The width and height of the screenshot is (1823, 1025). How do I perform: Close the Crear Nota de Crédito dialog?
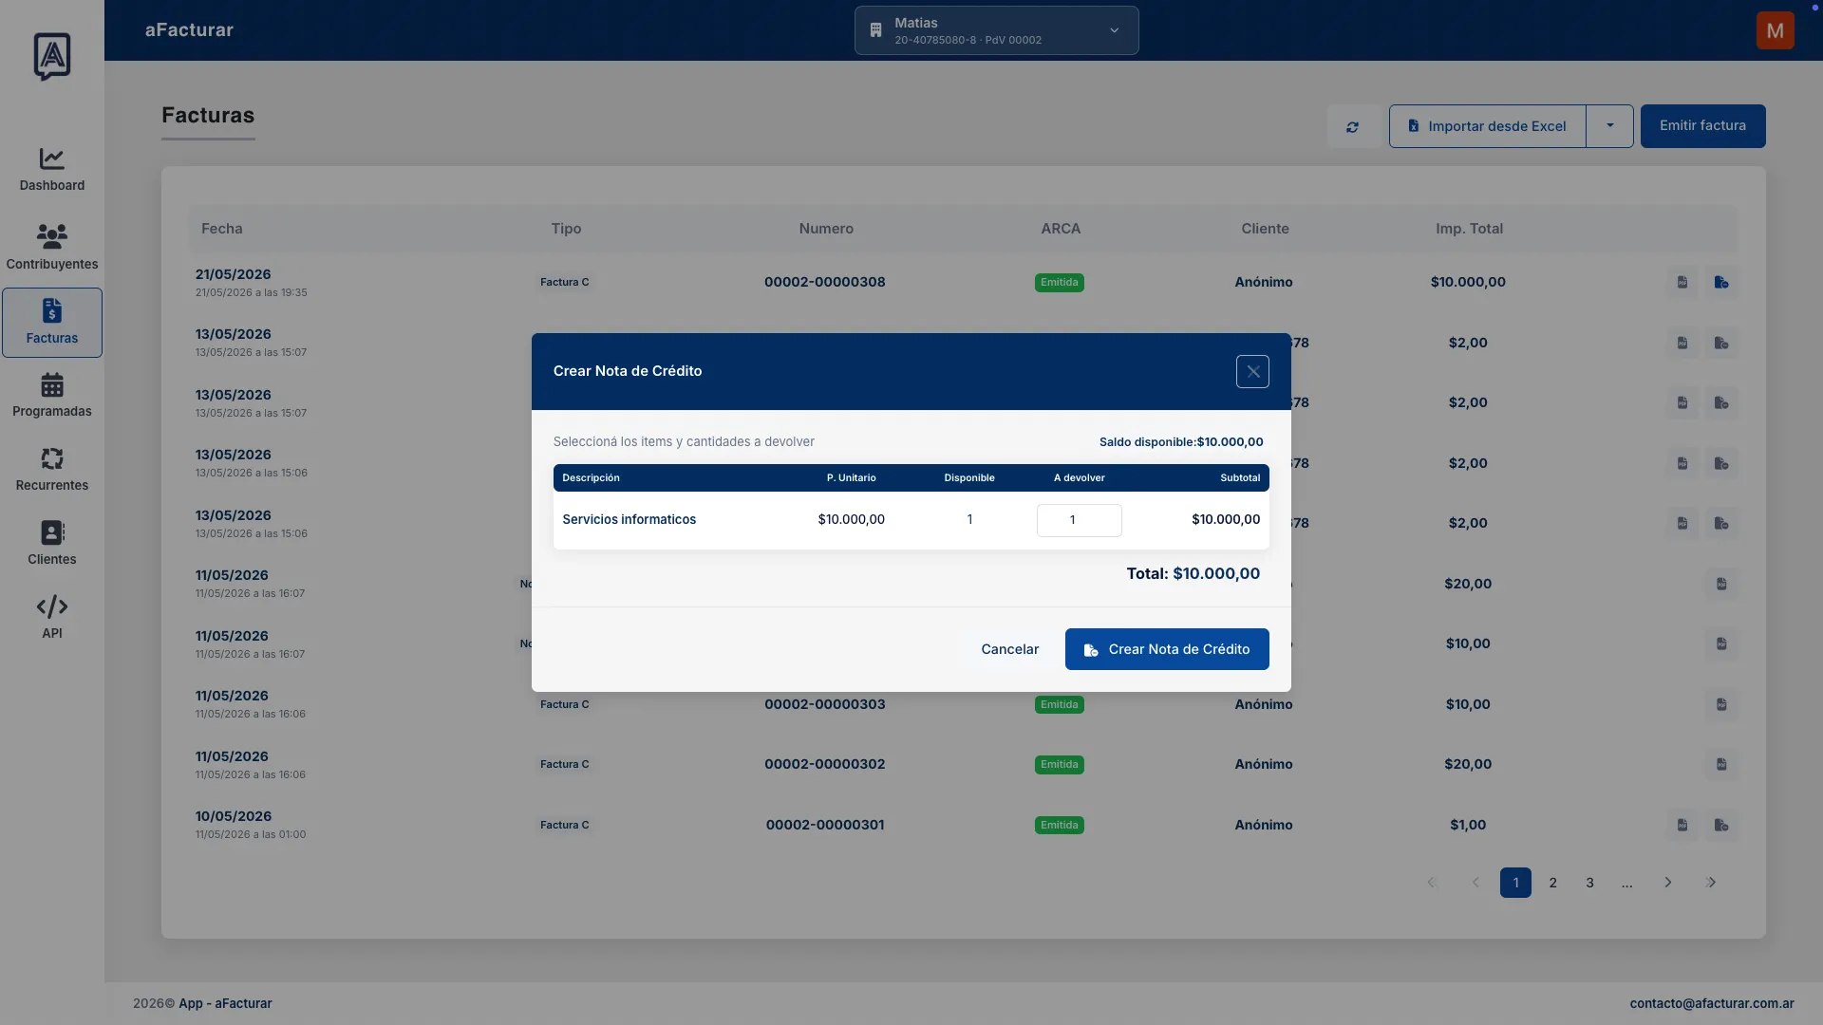pyautogui.click(x=1252, y=372)
